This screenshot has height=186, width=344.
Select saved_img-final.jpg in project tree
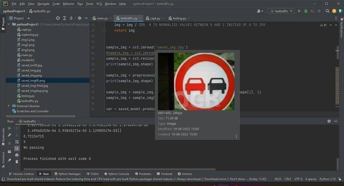(34, 86)
